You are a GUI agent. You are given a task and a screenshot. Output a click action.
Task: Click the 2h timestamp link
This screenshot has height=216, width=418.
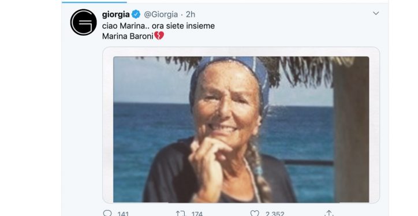191,14
